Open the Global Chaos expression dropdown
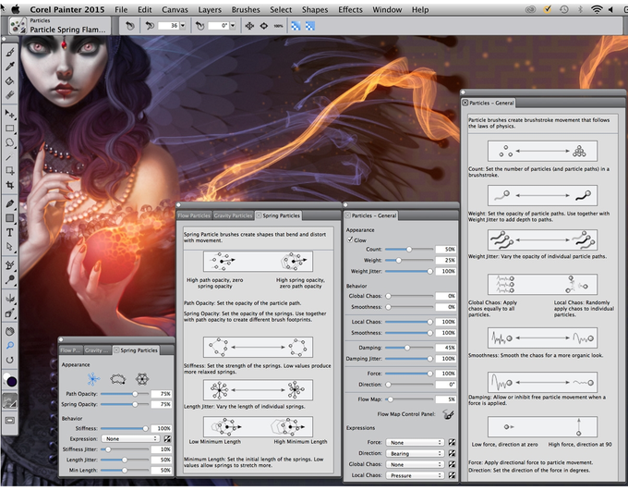628x491 pixels. tap(415, 464)
